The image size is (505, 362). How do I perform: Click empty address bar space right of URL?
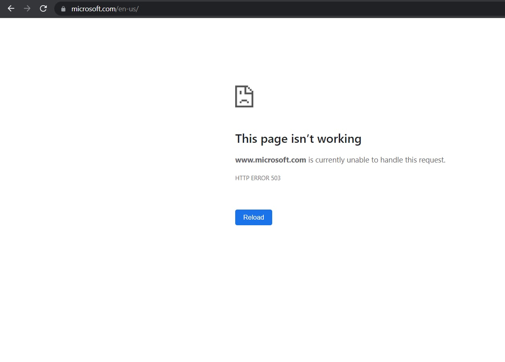click(322, 9)
